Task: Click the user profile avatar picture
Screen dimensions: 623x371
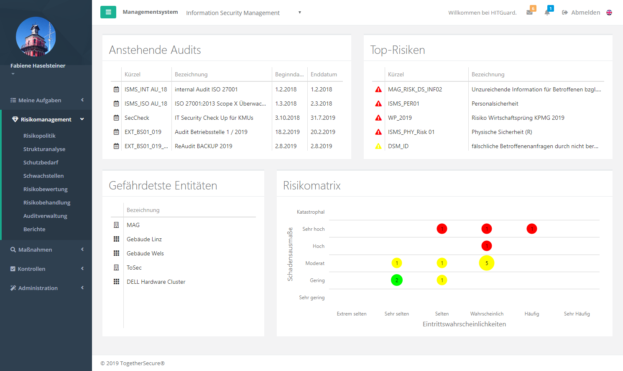Action: pos(36,37)
